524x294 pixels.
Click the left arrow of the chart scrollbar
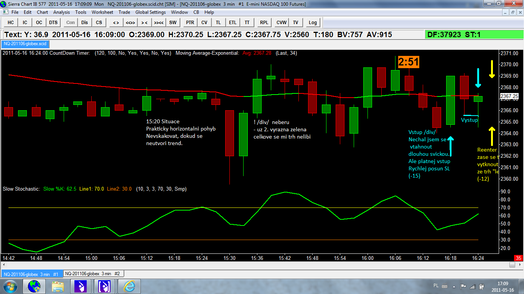pyautogui.click(x=4, y=265)
